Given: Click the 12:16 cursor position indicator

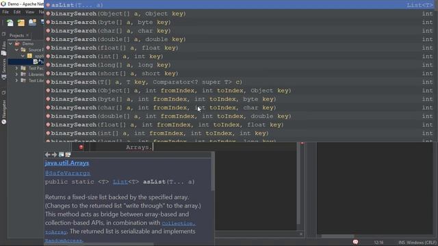Looking at the screenshot, I should 378,243.
